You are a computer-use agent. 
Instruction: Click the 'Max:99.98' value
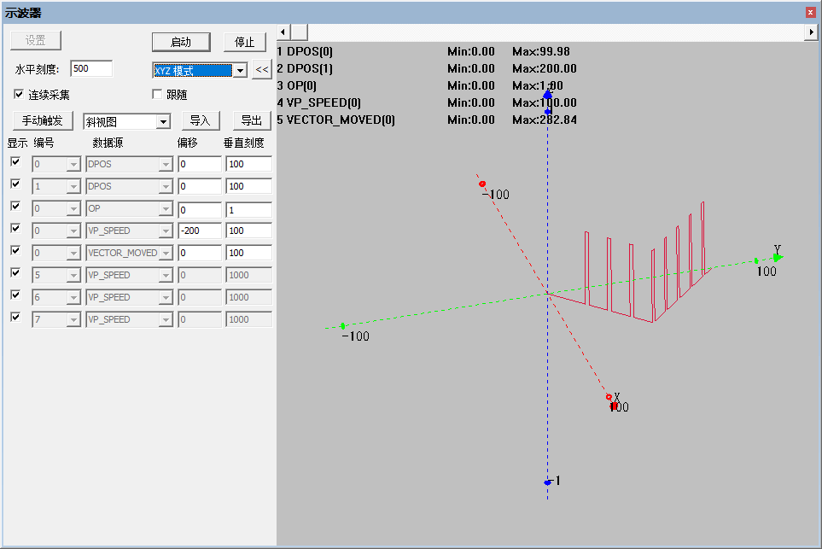point(541,51)
